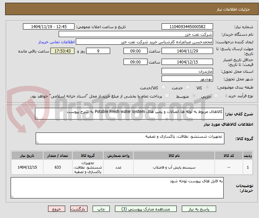
Task: Click the countdown timer 17:53:43 field
Action: 62,51
